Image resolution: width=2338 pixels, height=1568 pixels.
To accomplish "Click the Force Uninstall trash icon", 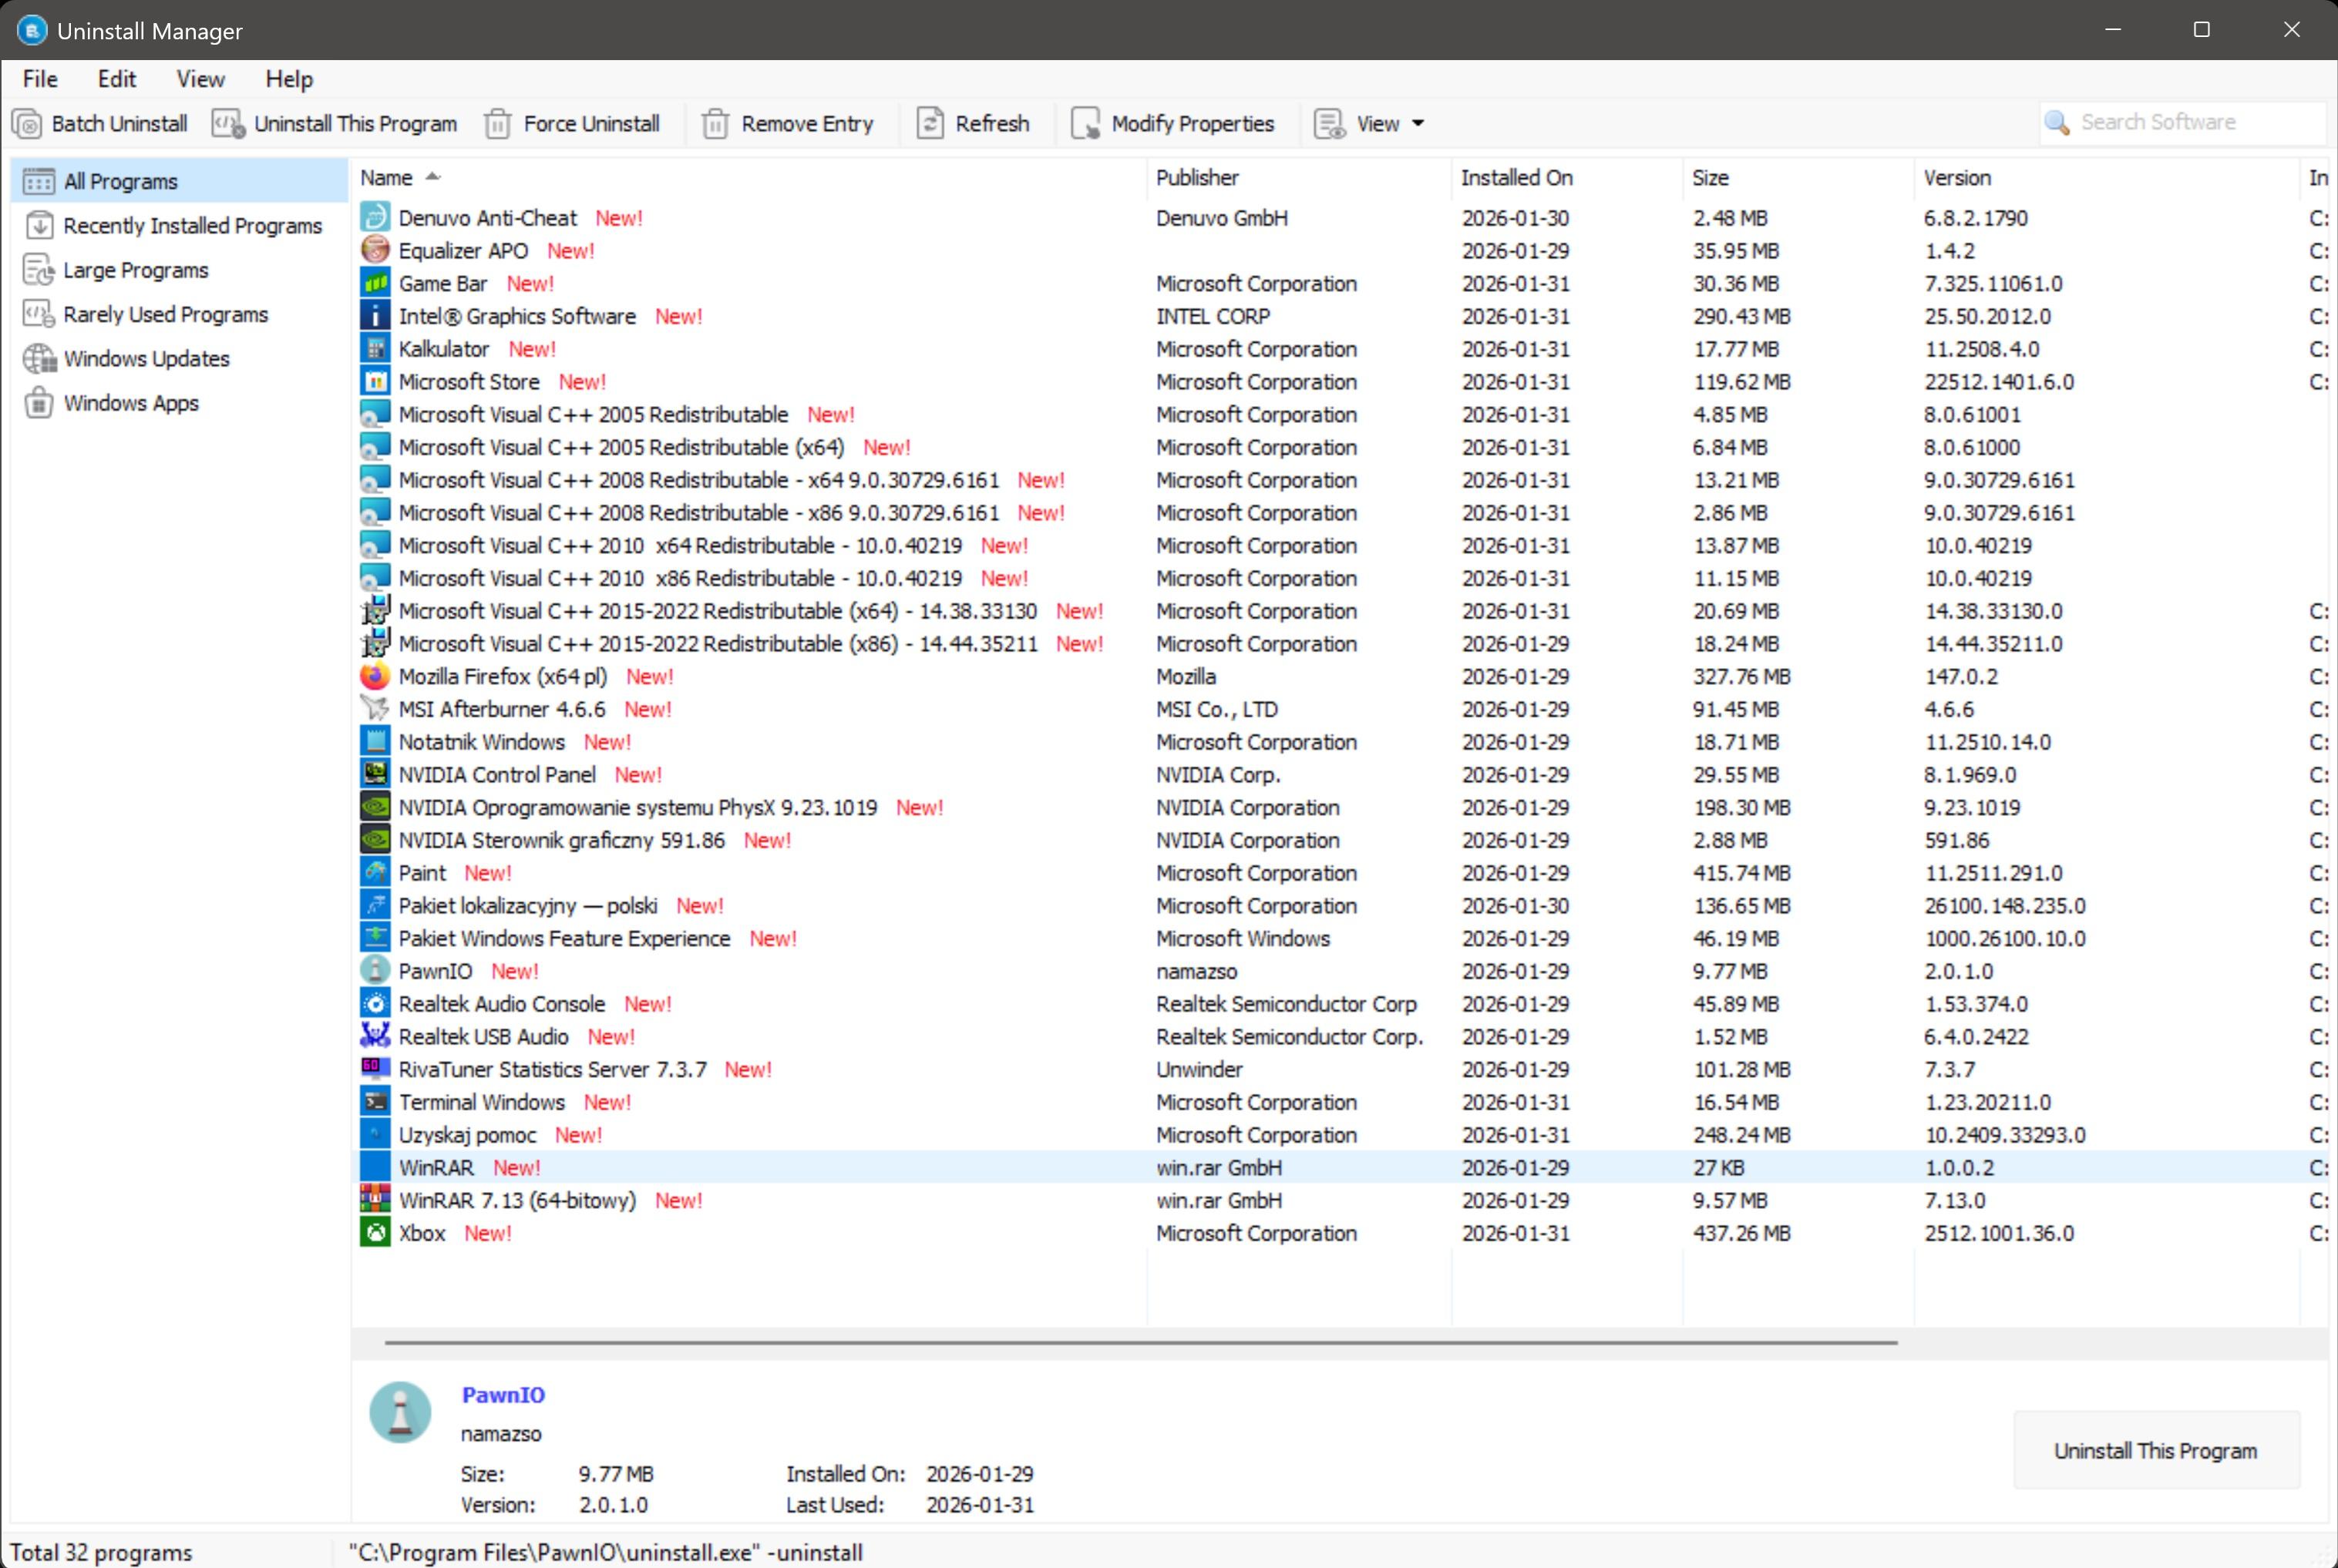I will [x=497, y=124].
